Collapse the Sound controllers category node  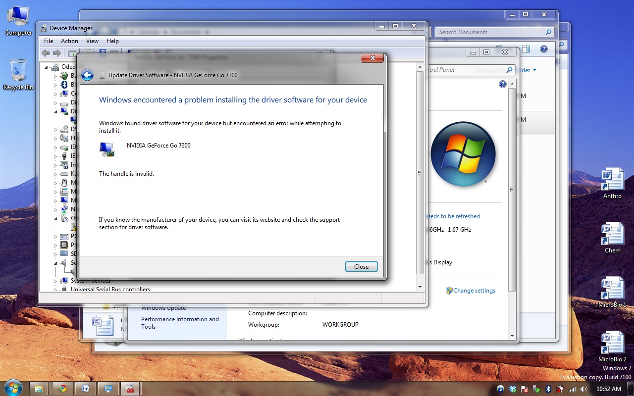[56, 263]
